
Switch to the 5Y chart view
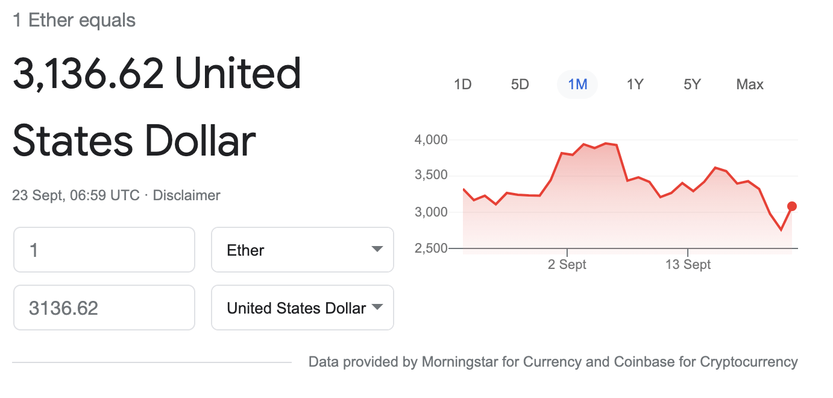point(692,84)
